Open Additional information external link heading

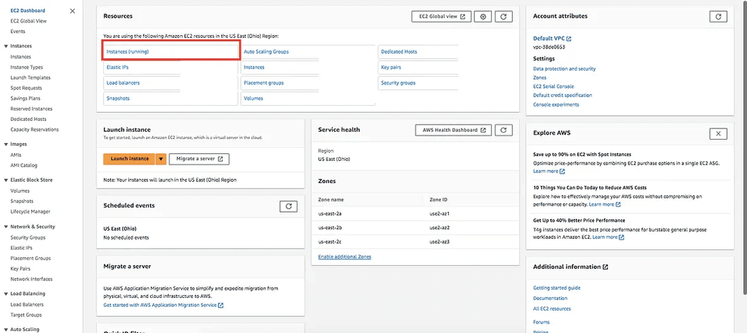(x=570, y=267)
